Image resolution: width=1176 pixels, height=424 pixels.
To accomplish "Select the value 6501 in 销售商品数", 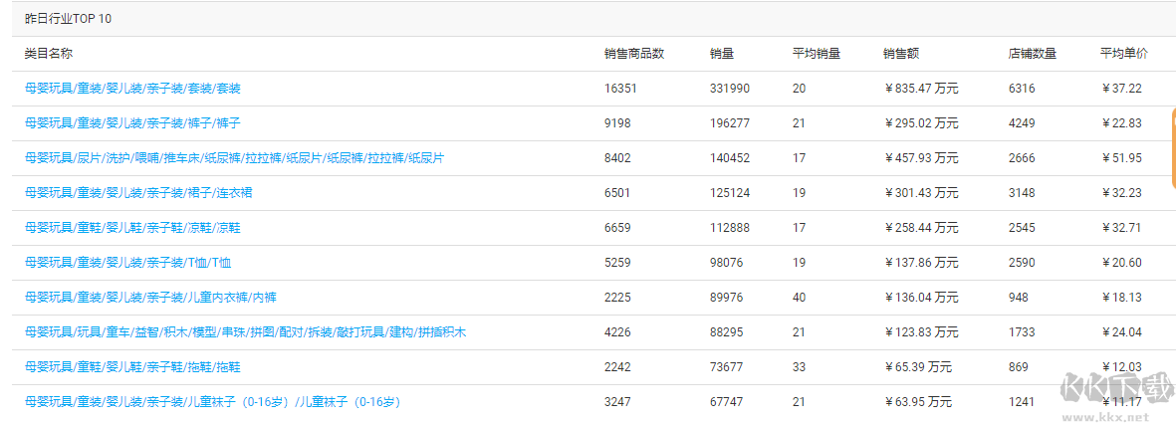I will [x=618, y=192].
